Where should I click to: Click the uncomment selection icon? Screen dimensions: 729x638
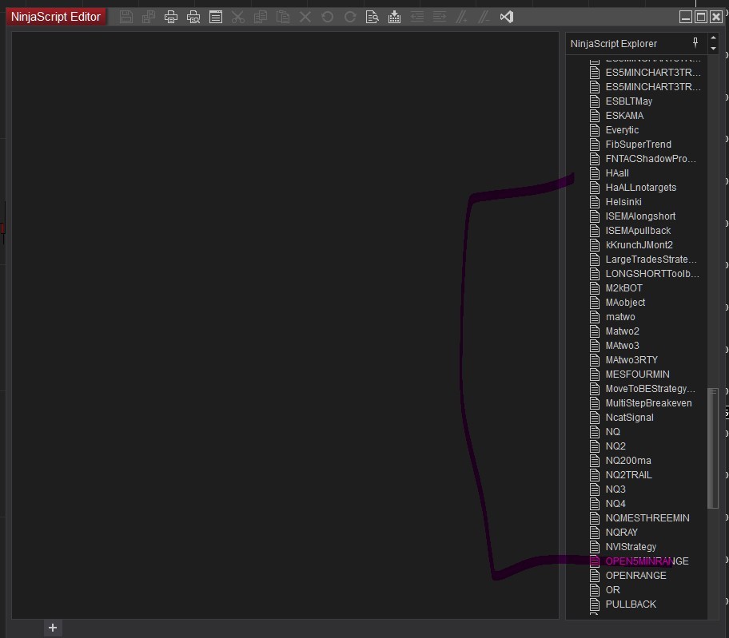[484, 18]
